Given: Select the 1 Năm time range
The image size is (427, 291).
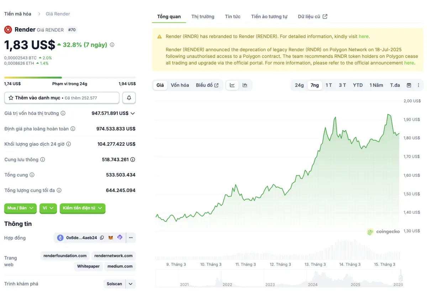Looking at the screenshot, I should [x=376, y=85].
